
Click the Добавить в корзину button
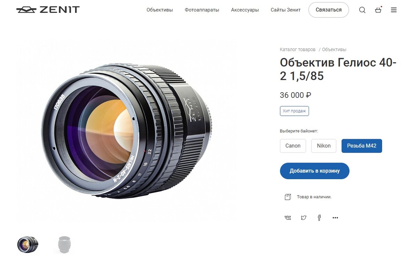pyautogui.click(x=315, y=171)
